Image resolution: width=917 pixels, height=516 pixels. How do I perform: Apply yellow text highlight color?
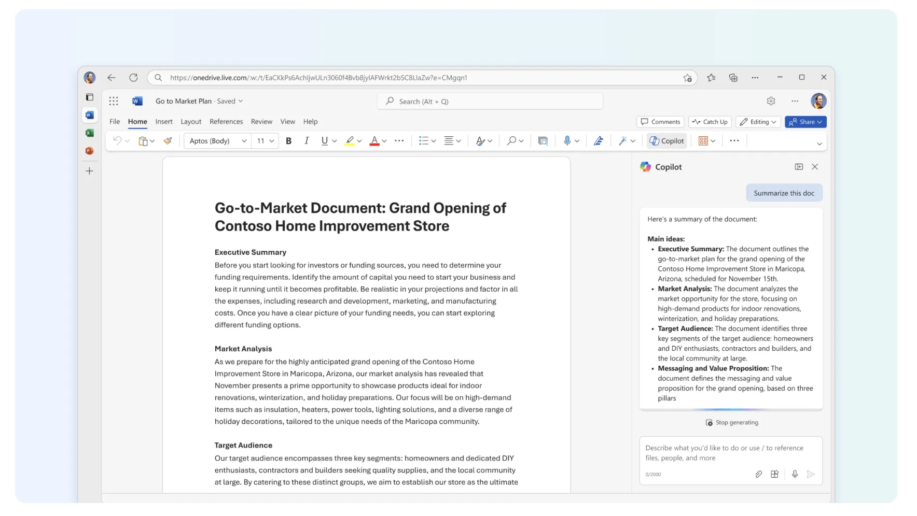click(350, 141)
